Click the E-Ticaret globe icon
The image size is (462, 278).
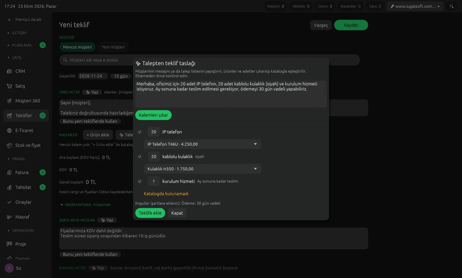coord(9,130)
